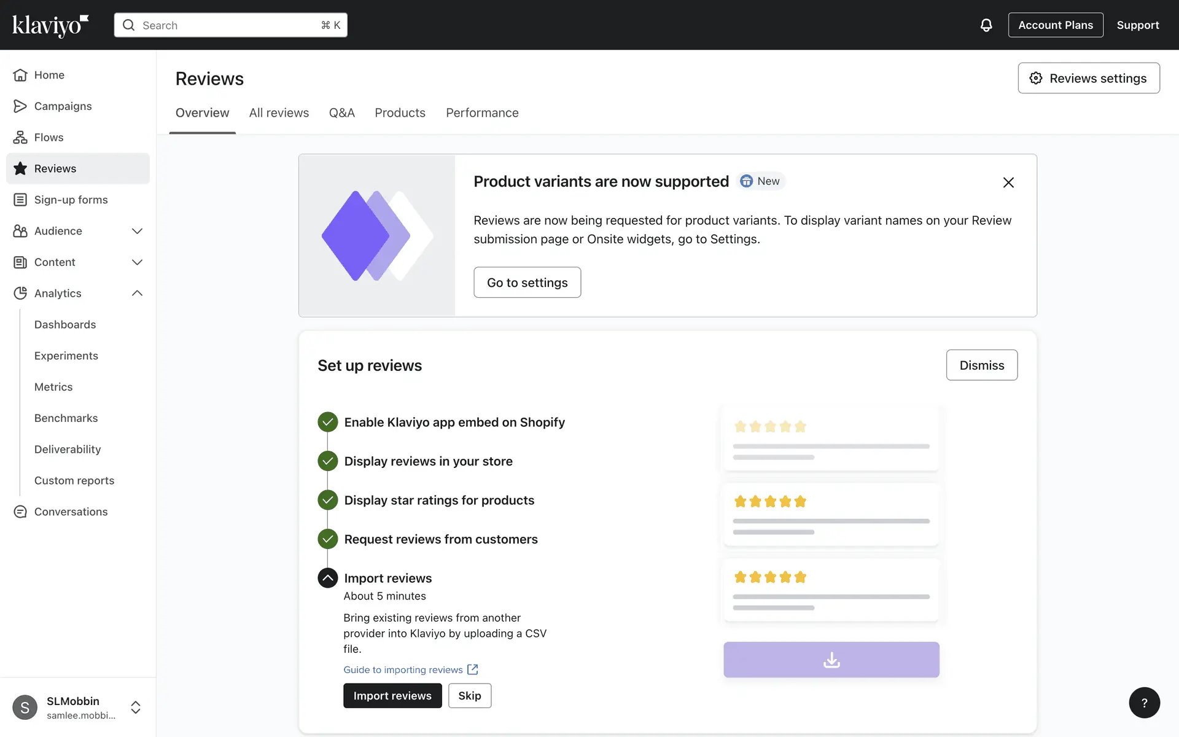Open Flows from the sidebar

(x=49, y=137)
